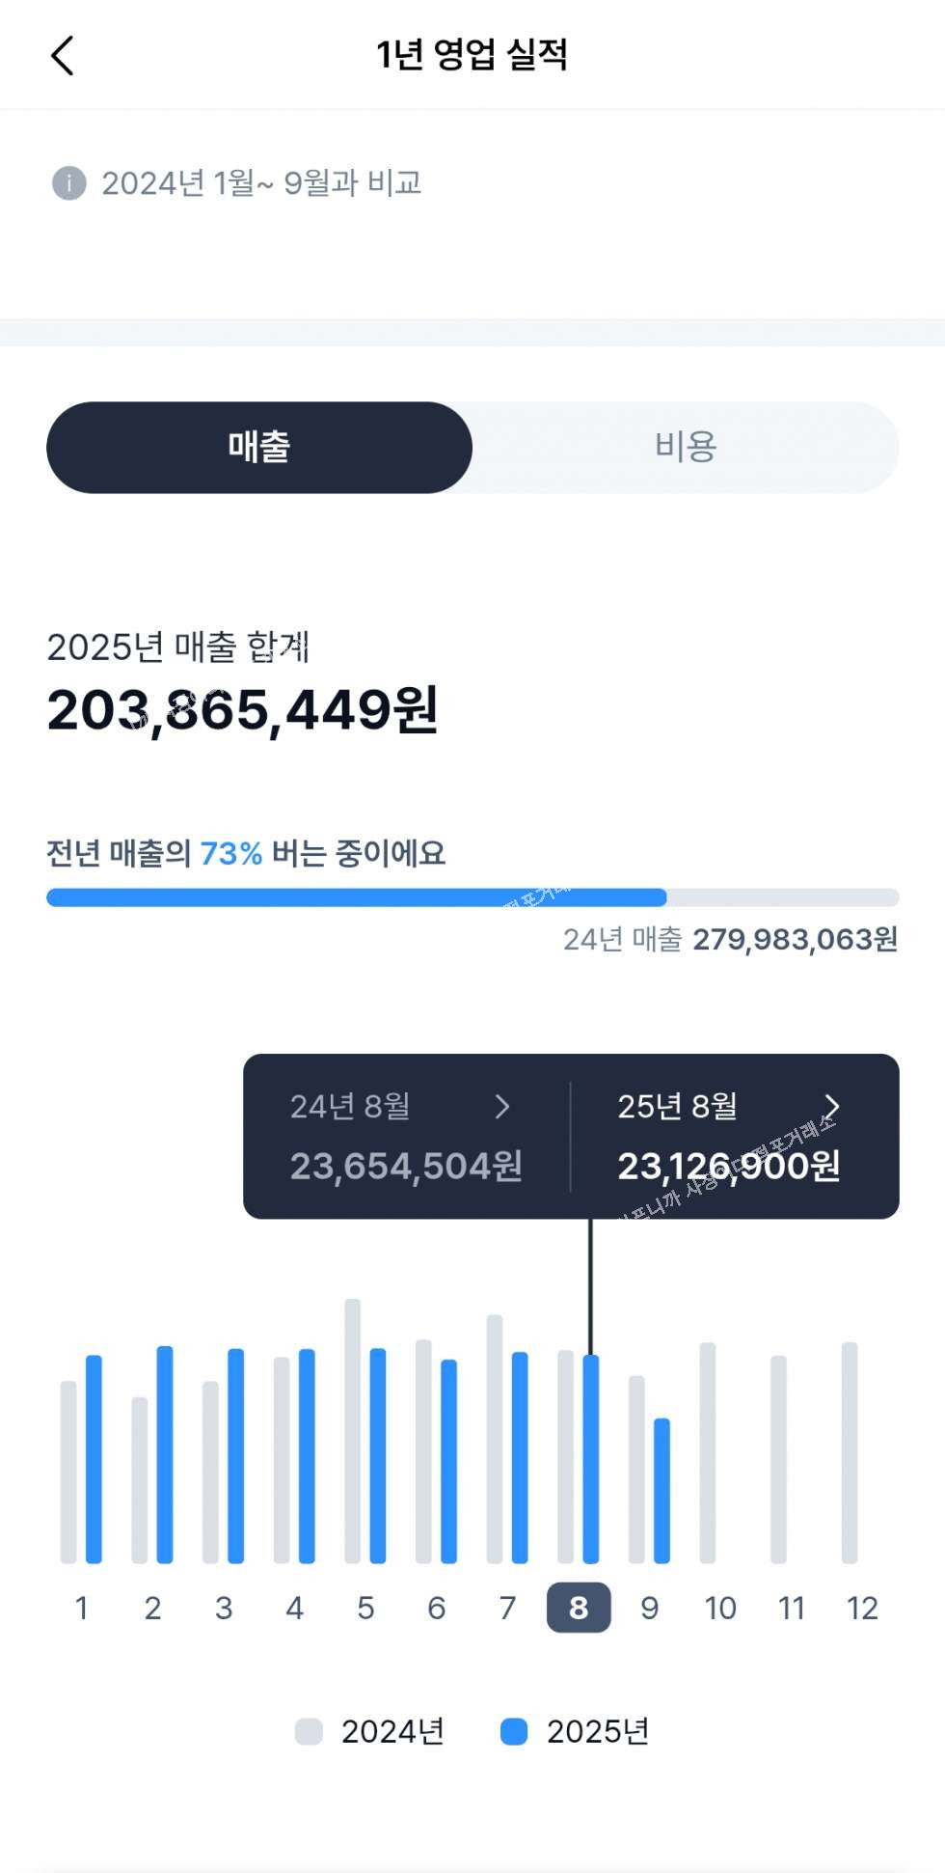Tap the highlighted month 8 label
The width and height of the screenshot is (945, 1873).
(x=579, y=1608)
